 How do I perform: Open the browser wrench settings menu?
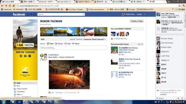pyautogui.click(x=184, y=6)
